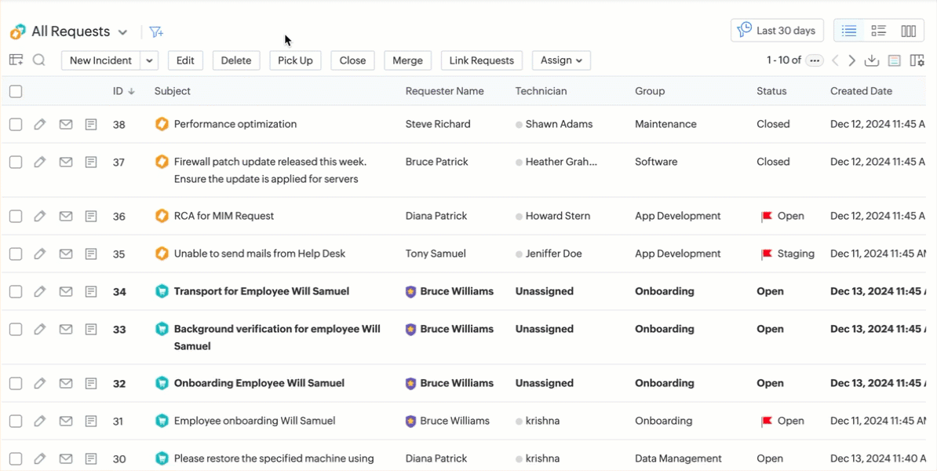Click the table settings icon left of search
This screenshot has width=937, height=471.
16,60
